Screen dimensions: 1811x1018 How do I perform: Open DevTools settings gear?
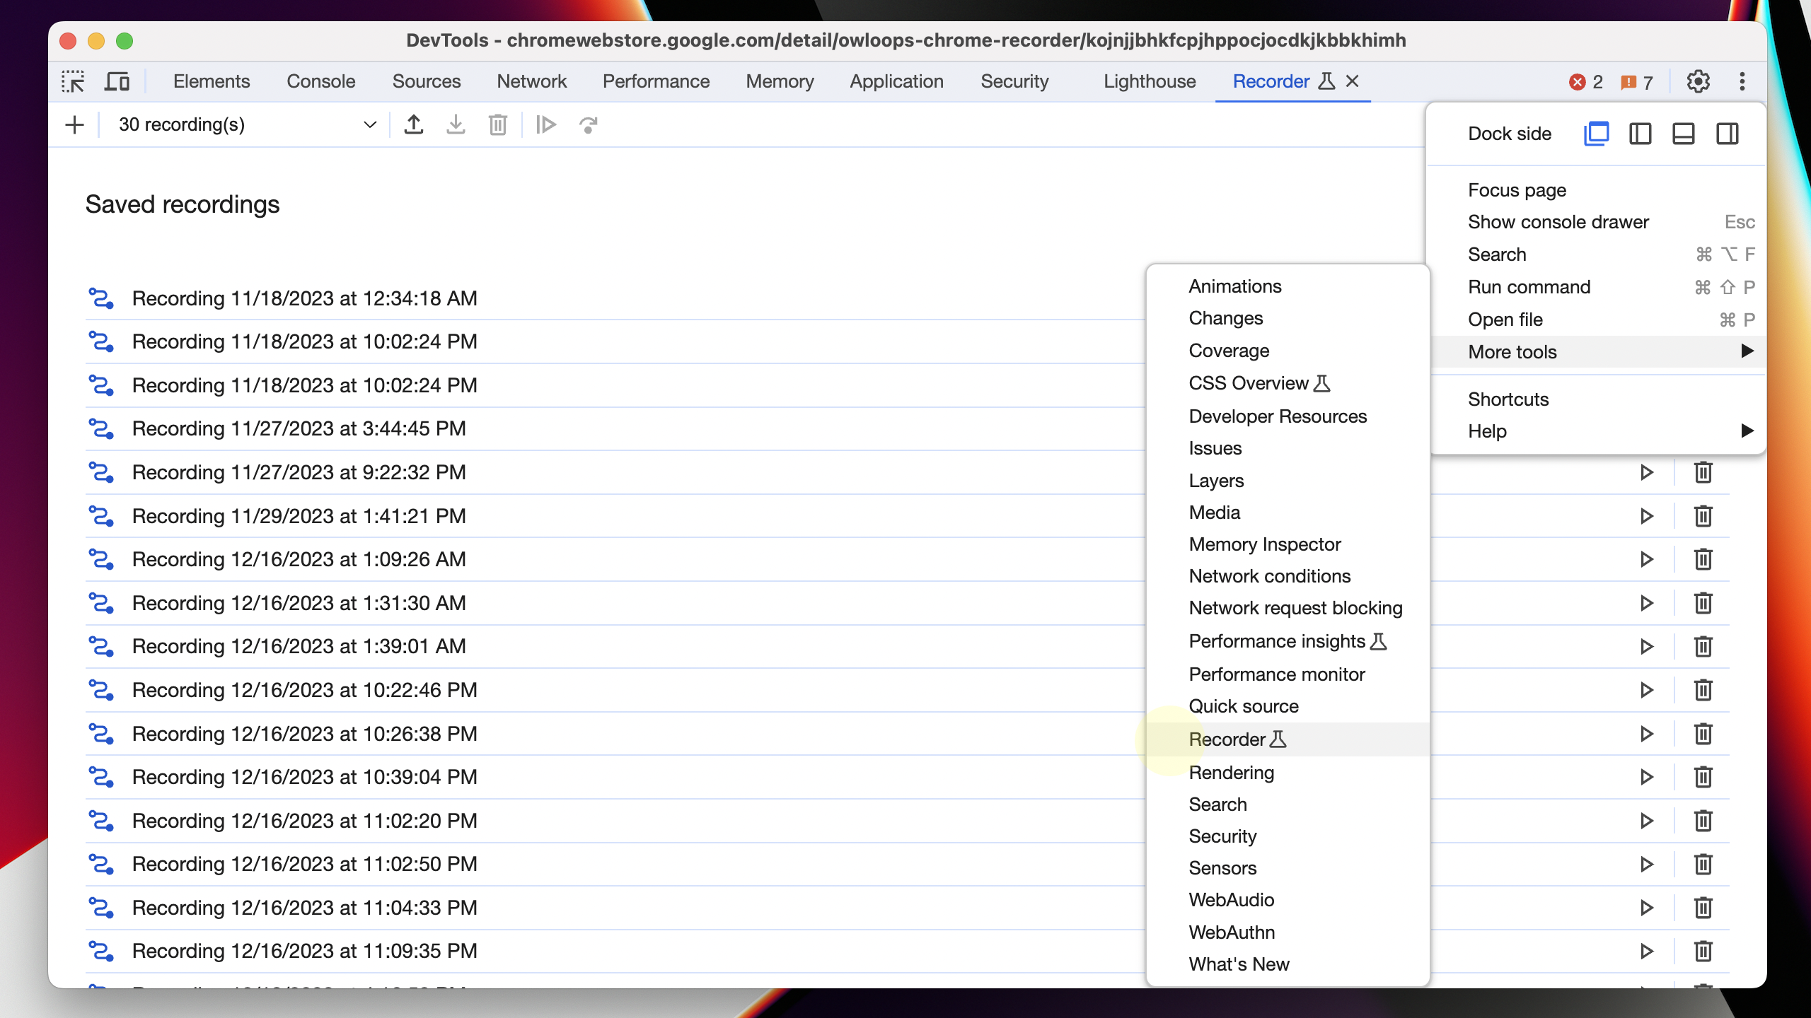(x=1698, y=81)
